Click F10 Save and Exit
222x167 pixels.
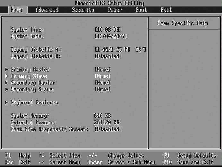point(188,162)
